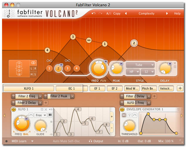Select the Velocit... modulation tab

coord(166,88)
